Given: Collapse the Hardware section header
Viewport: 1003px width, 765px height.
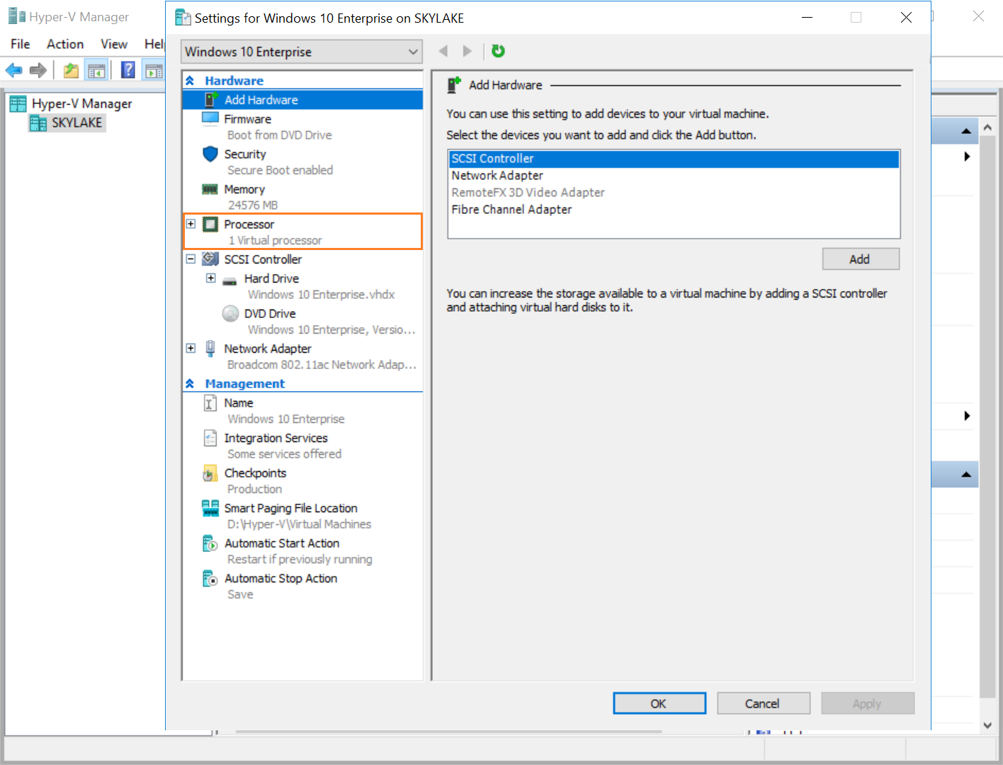Looking at the screenshot, I should 190,81.
